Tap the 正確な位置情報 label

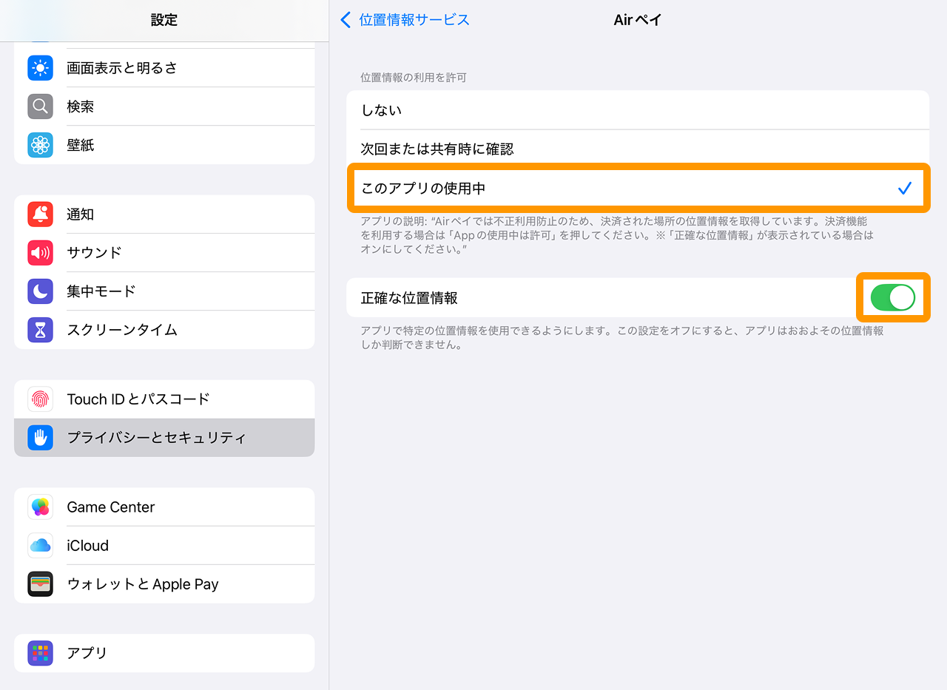tap(409, 298)
